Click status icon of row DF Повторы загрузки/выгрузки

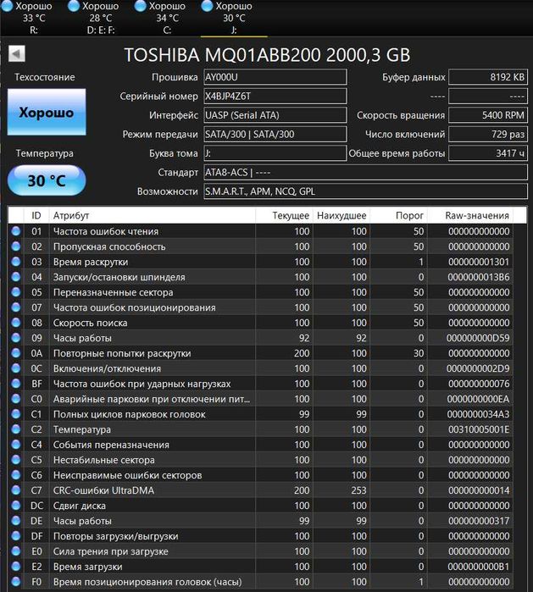16,536
